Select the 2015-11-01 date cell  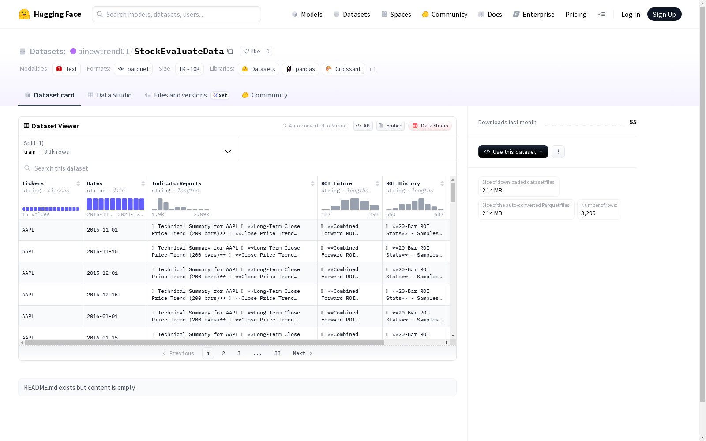pyautogui.click(x=116, y=230)
